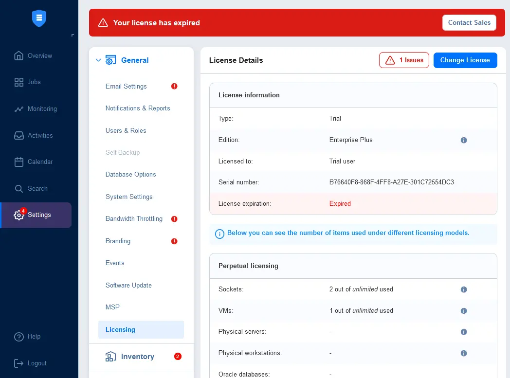This screenshot has width=510, height=378.
Task: Open the Jobs grid icon
Action: [18, 82]
